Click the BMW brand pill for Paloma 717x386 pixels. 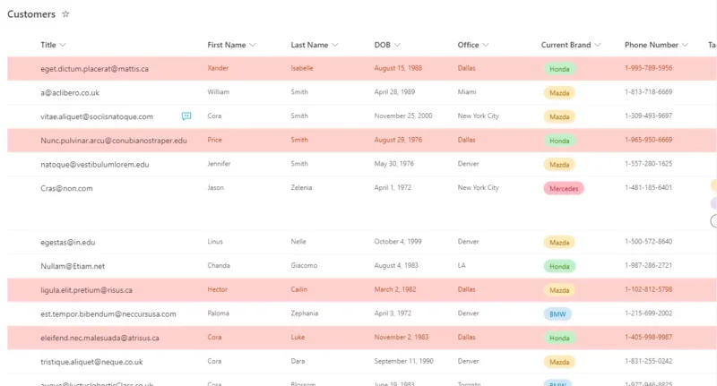point(557,313)
